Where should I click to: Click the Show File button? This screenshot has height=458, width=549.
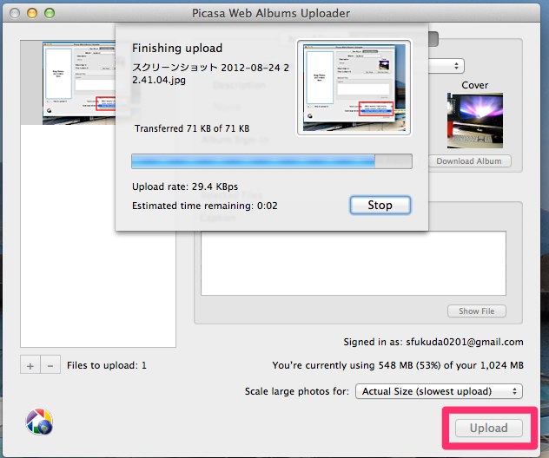477,311
